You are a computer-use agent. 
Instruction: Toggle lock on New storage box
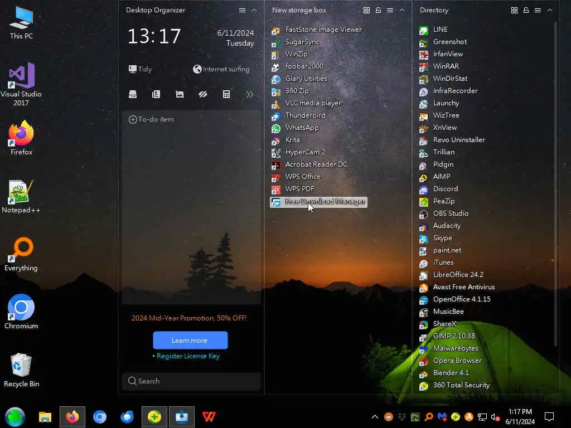379,10
